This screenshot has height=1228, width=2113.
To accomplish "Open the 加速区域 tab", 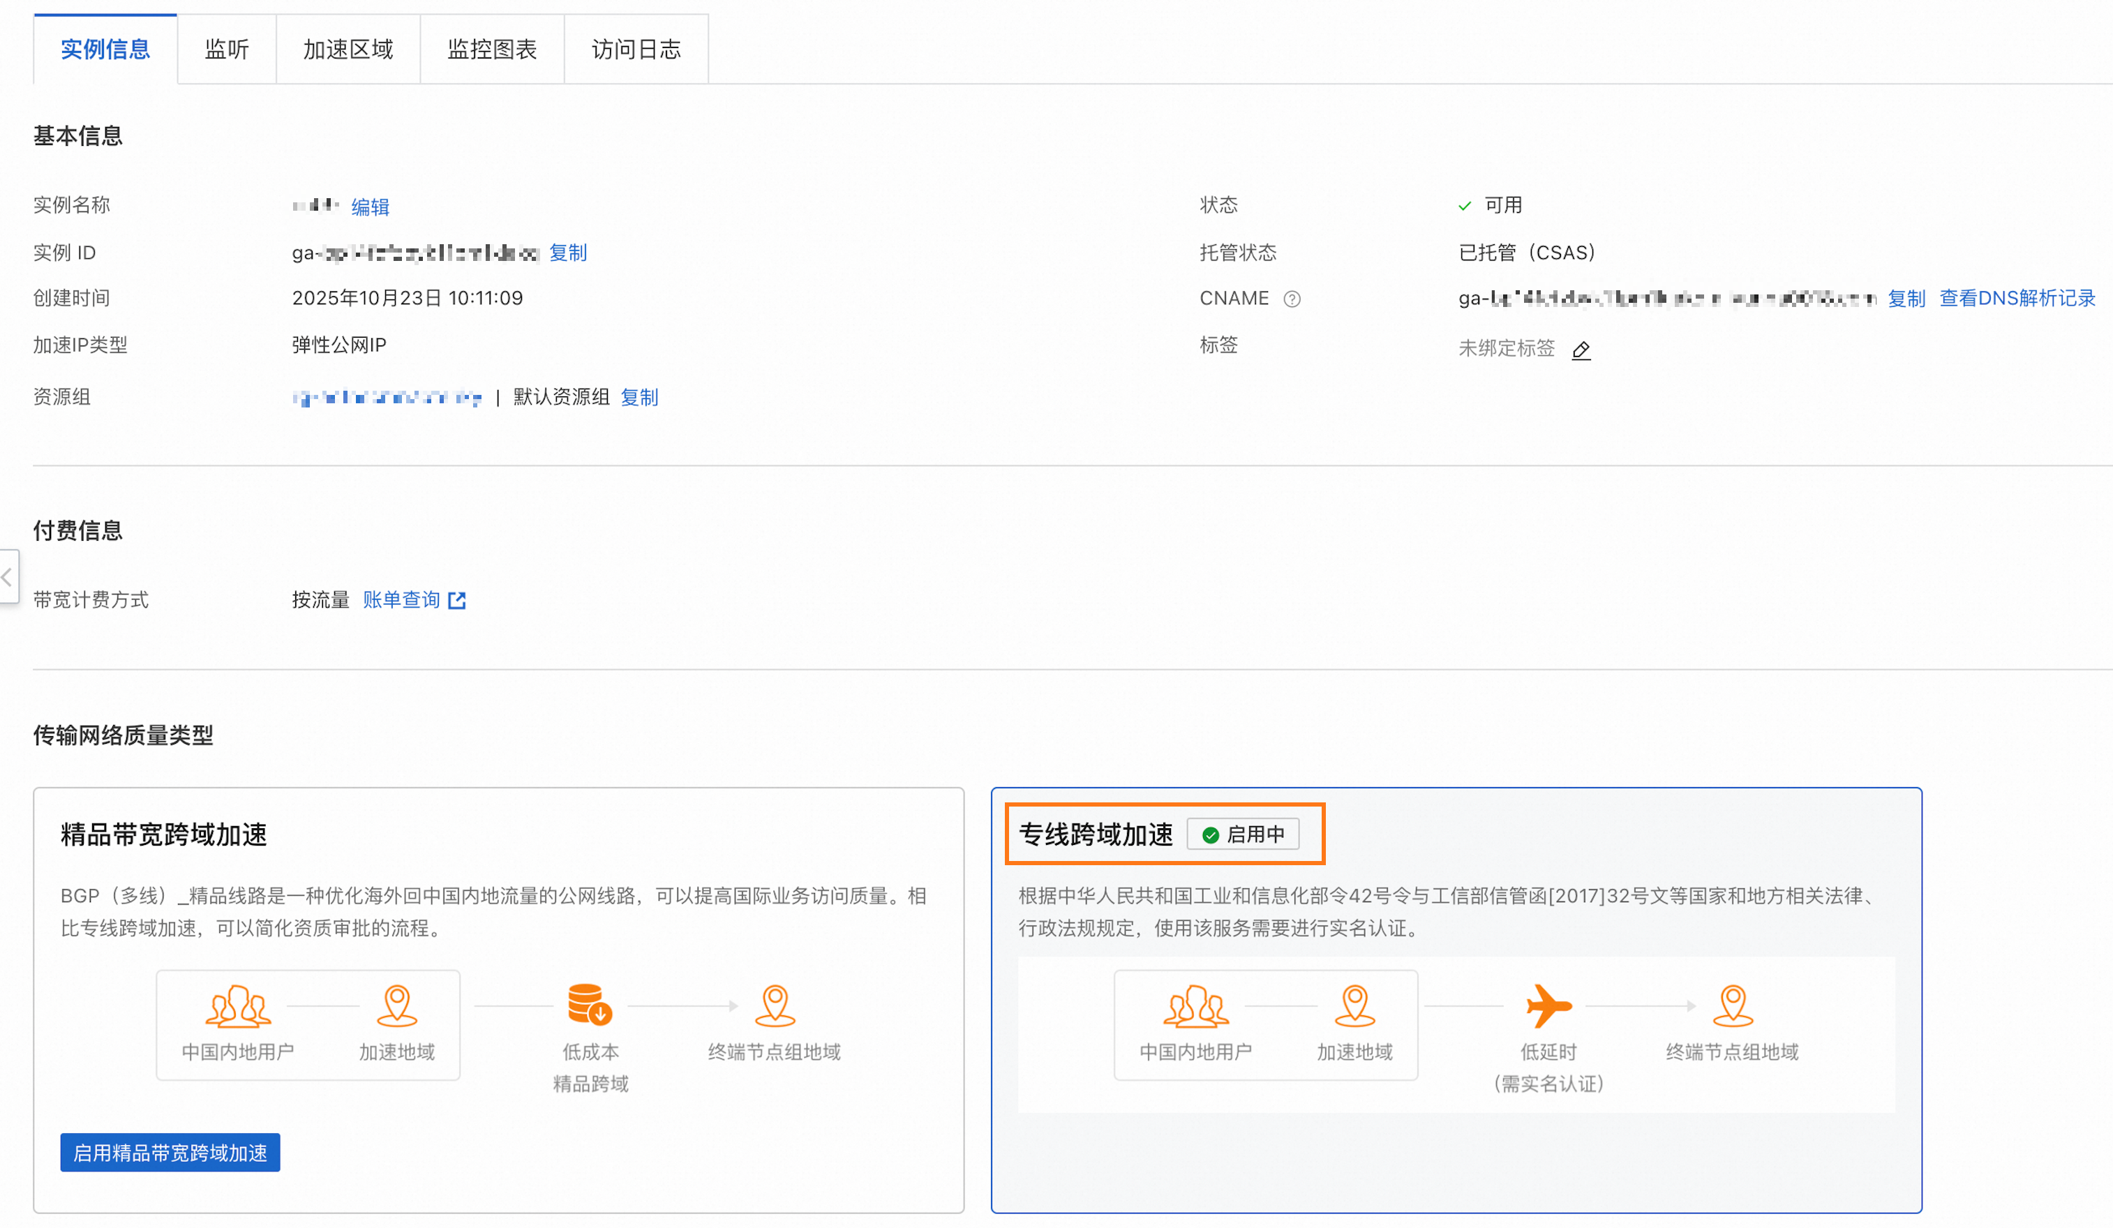I will coord(348,50).
